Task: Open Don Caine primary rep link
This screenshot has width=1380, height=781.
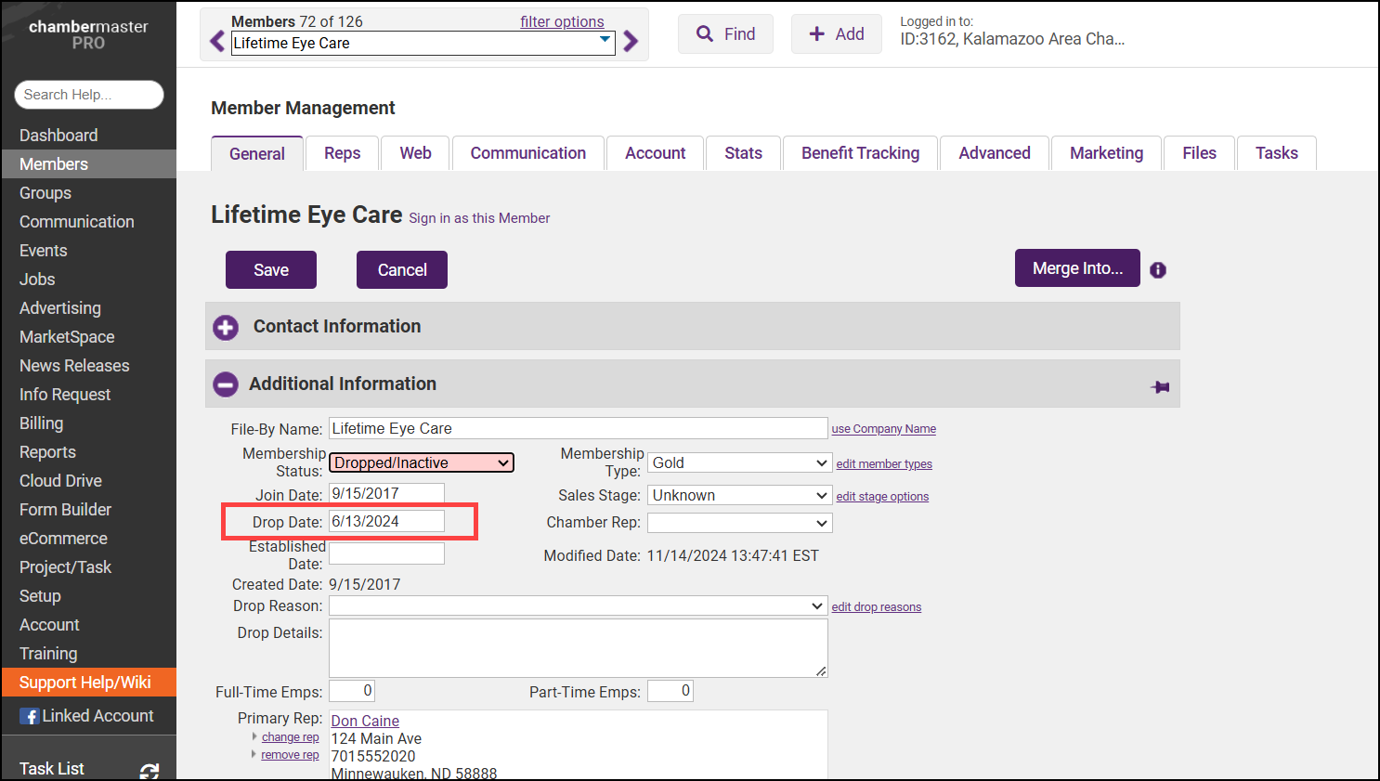Action: pos(365,721)
